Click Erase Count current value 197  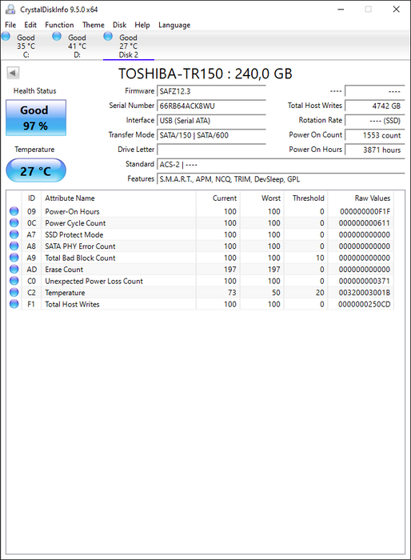230,270
